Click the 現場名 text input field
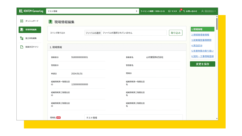The height and width of the screenshot is (136, 242). [x=133, y=117]
